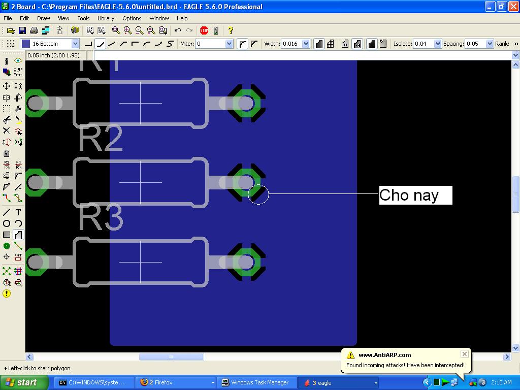Screen dimensions: 520x390
Task: Turn polygon thermals off
Action: pyautogui.click(x=345, y=44)
